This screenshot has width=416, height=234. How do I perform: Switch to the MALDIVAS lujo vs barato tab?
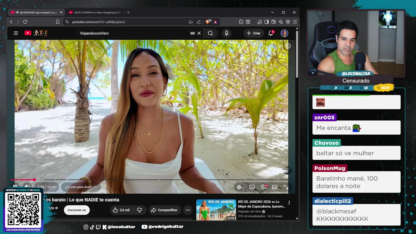(x=36, y=12)
